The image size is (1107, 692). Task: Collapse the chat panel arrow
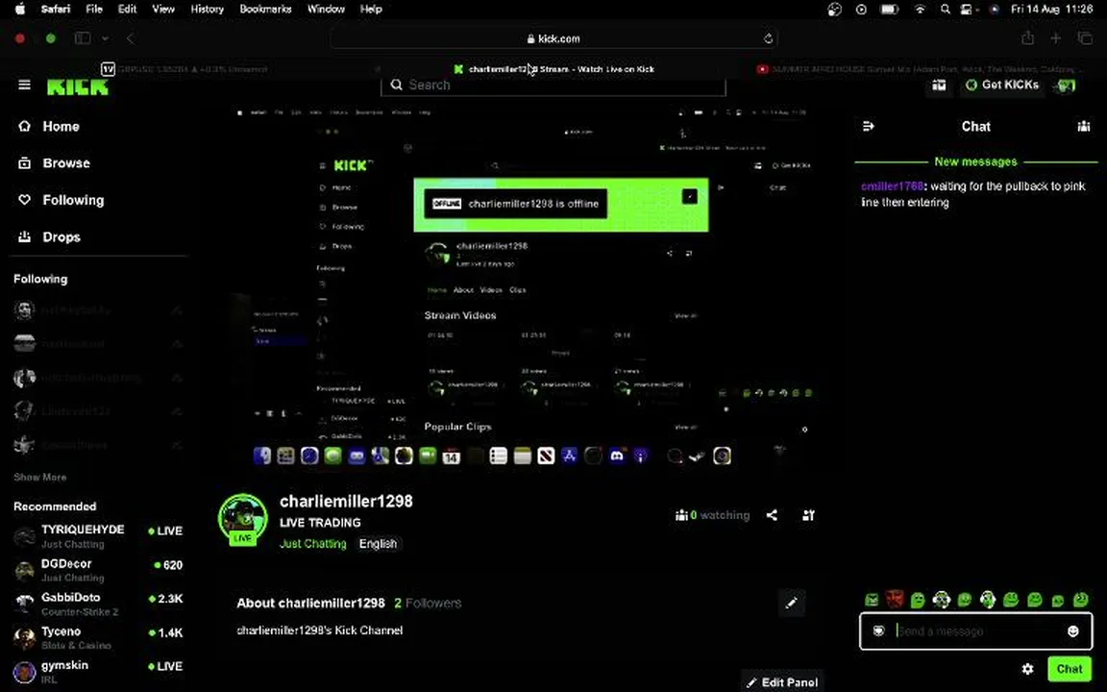pos(869,127)
